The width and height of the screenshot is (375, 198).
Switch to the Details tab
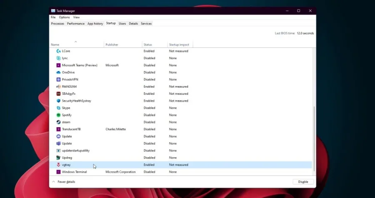pos(133,23)
